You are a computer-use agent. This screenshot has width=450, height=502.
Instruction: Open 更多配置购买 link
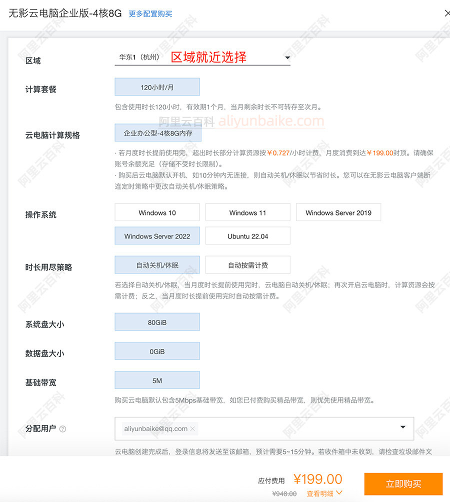[150, 13]
